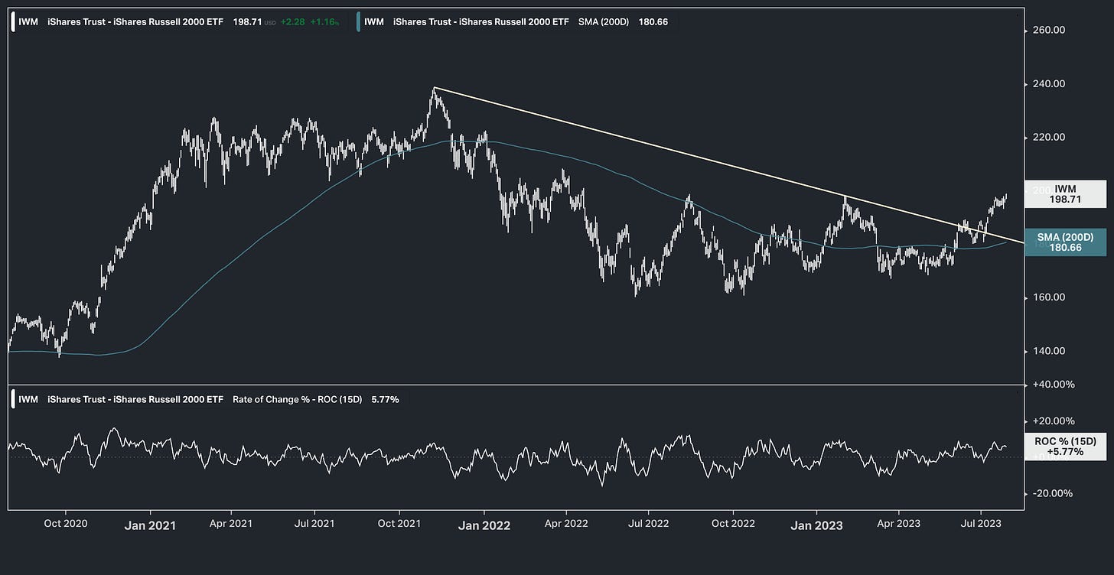Select the Rate of Change % - ROC (15D) legend
The image size is (1114, 575).
click(208, 400)
